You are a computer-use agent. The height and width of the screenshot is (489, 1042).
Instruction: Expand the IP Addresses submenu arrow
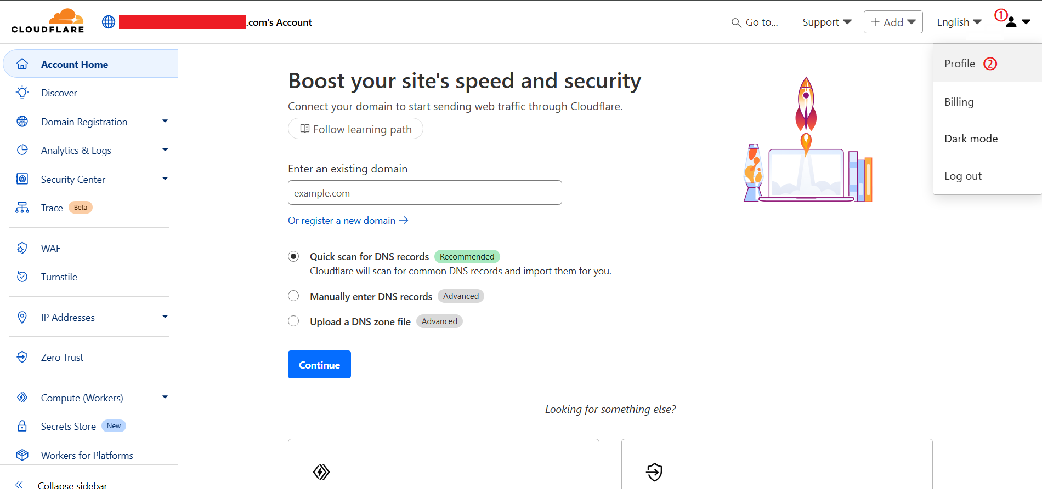click(165, 317)
